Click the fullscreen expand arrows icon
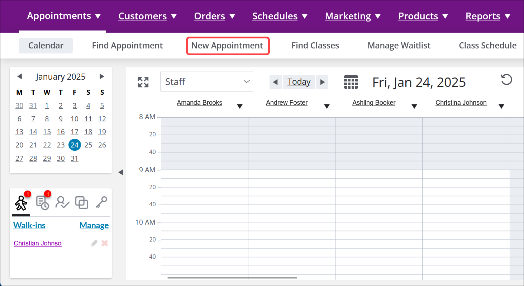Viewport: 524px width, 286px height. pos(143,82)
